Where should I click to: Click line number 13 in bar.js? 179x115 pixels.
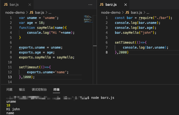[10, 77]
